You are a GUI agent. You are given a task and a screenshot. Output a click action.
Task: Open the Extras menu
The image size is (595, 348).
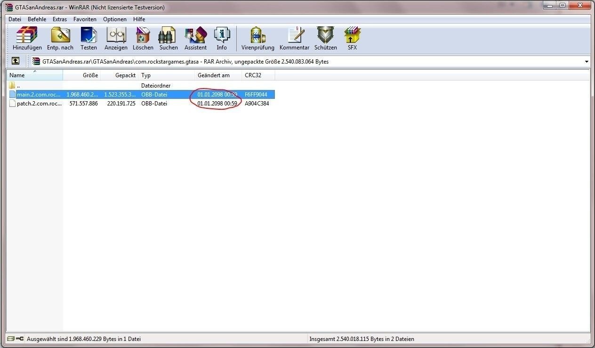pyautogui.click(x=60, y=19)
